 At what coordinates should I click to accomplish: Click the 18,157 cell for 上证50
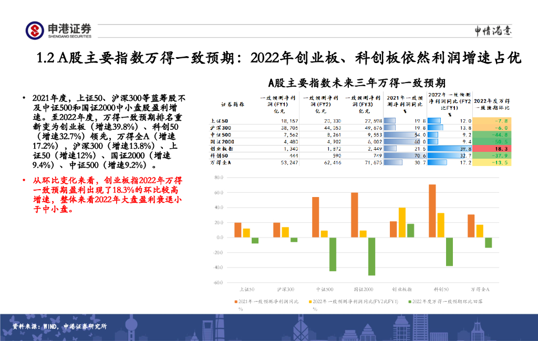coord(289,121)
